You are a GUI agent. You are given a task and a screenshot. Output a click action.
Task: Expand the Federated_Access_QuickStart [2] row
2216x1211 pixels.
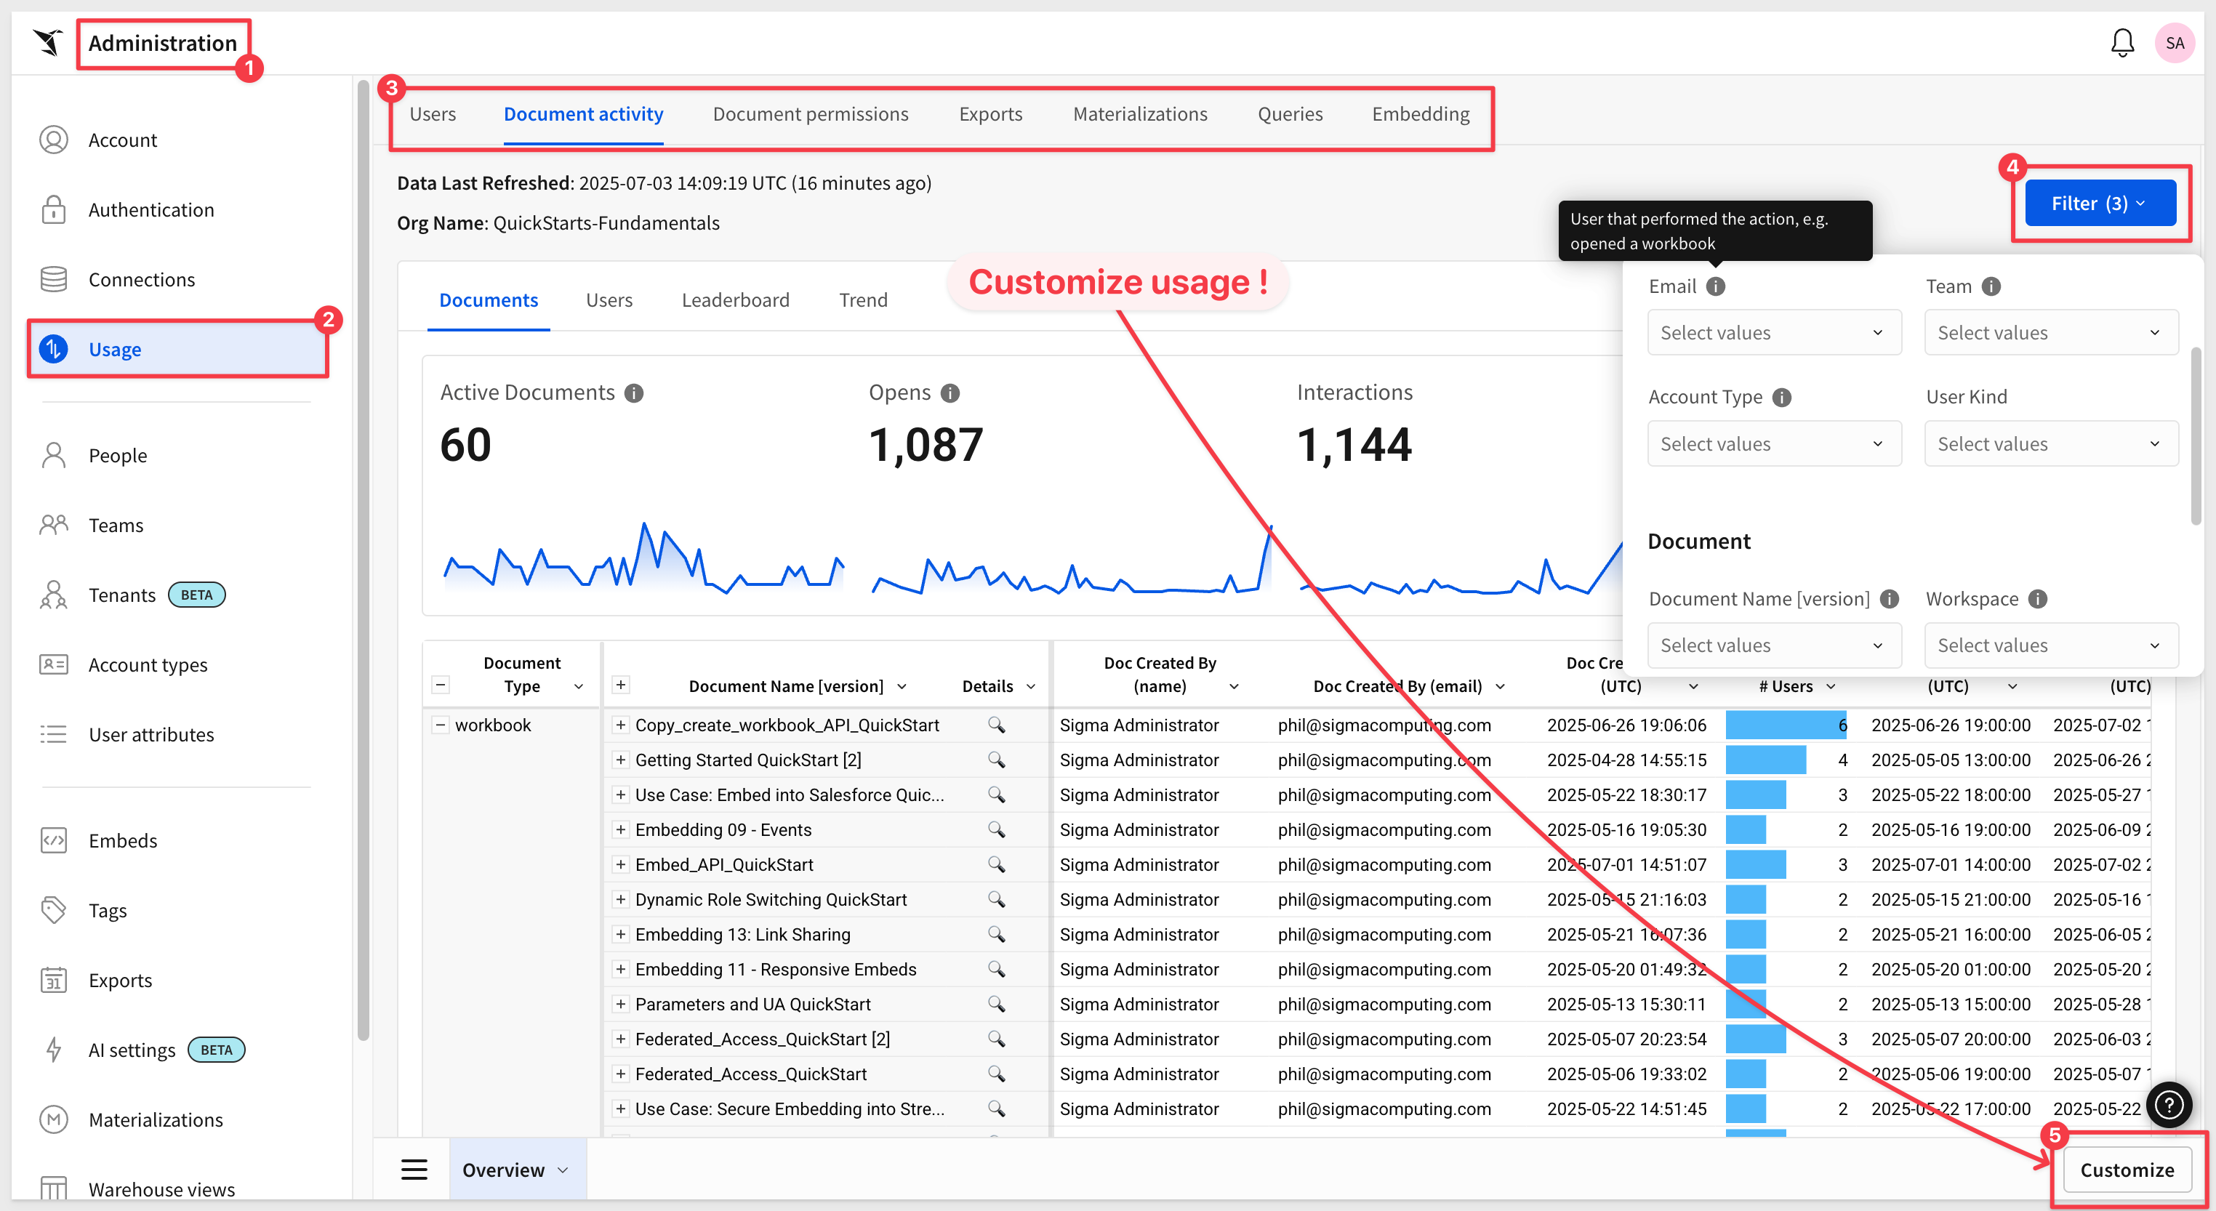(x=619, y=1038)
